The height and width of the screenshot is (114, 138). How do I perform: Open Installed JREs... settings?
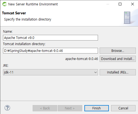[118, 72]
